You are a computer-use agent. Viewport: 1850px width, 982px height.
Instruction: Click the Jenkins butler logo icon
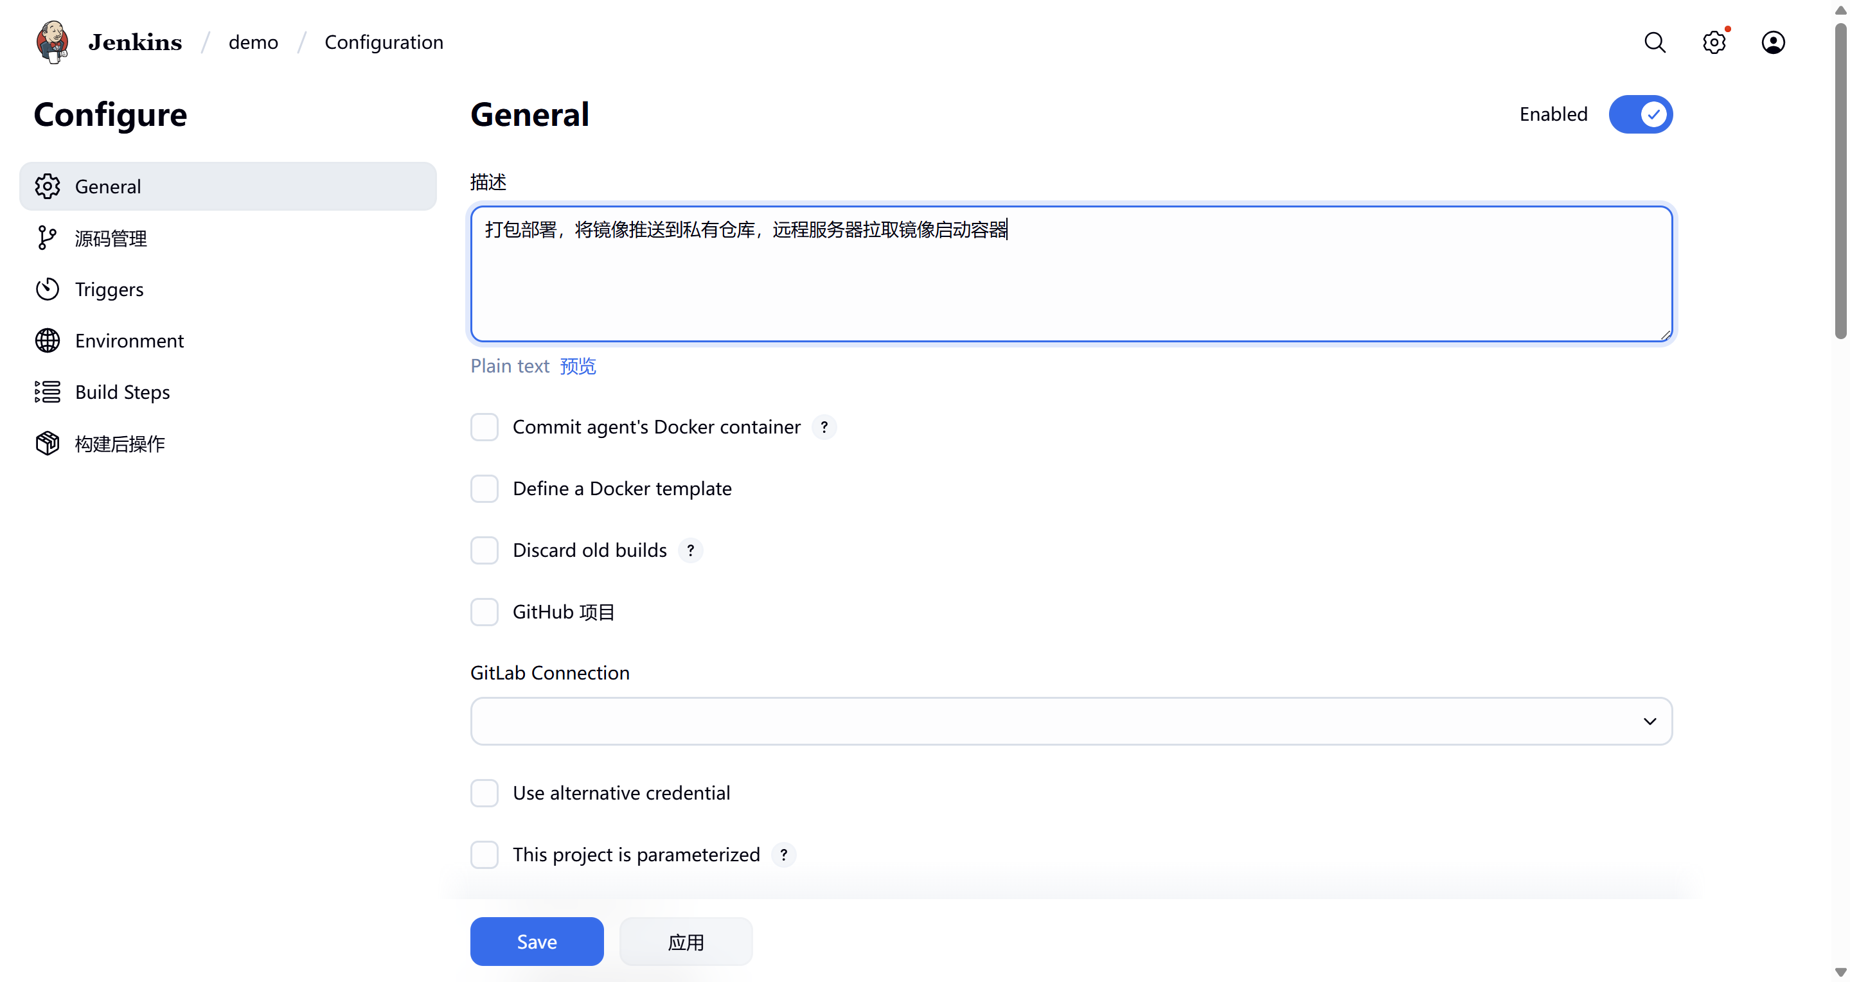click(53, 42)
